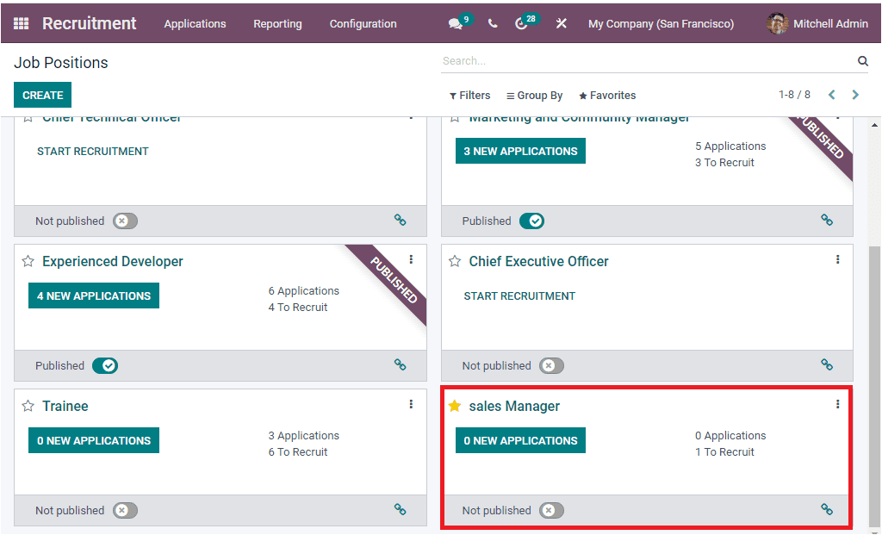Open sales Manager three-dot menu
Viewport: 882px width, 535px height.
[x=837, y=404]
